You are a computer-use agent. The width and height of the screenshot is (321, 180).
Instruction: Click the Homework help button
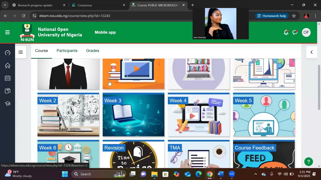pos(271,16)
